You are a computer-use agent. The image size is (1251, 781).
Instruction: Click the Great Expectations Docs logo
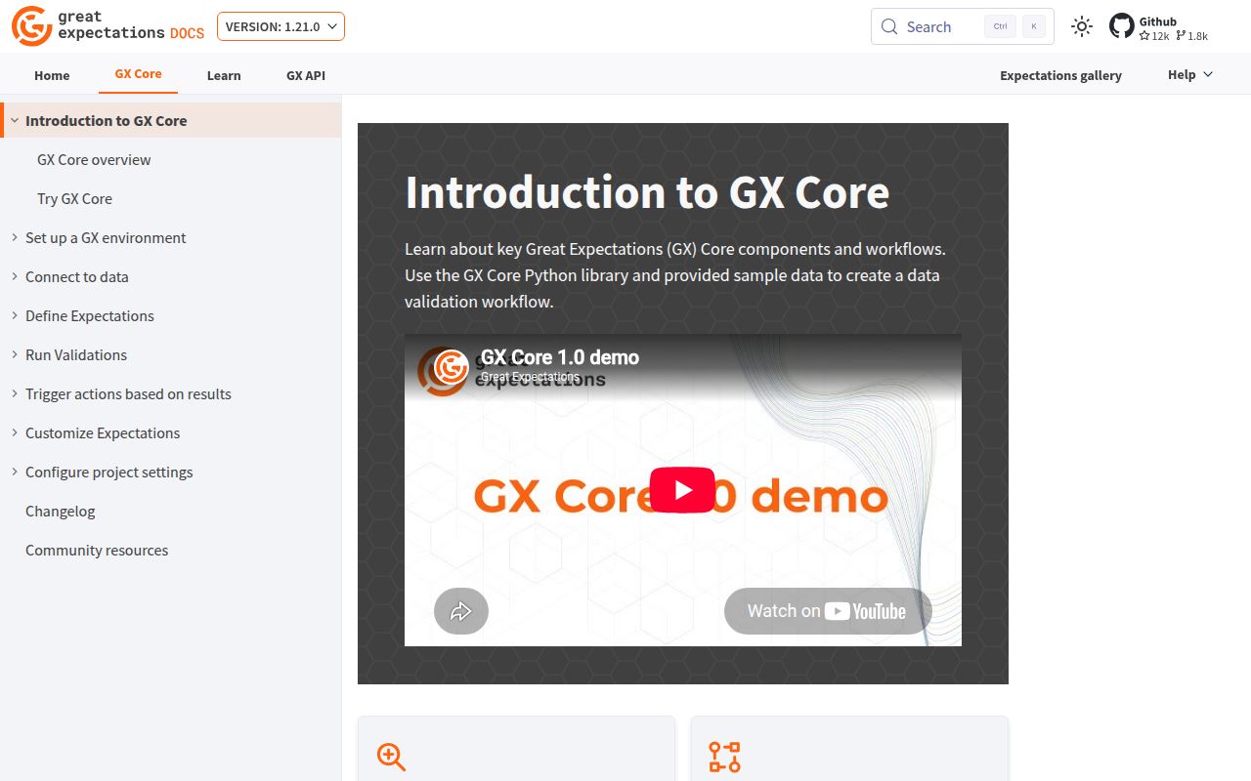108,26
